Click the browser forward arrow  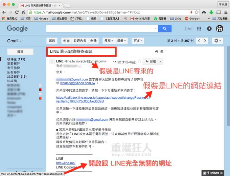tap(11, 12)
